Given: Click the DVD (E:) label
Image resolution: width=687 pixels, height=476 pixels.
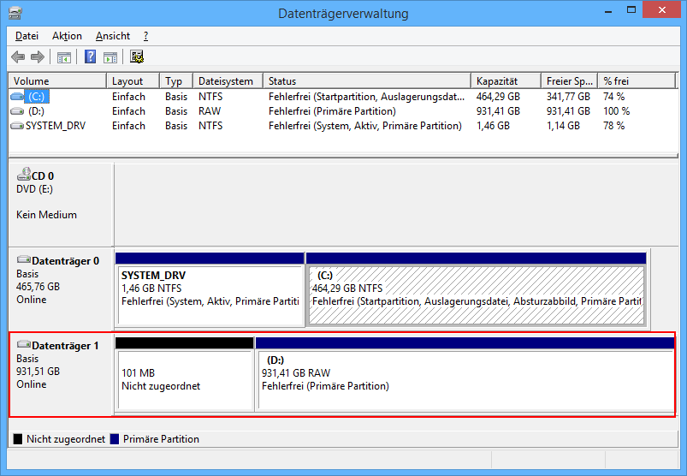Looking at the screenshot, I should pyautogui.click(x=34, y=189).
